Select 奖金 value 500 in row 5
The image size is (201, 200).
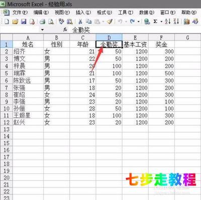[161, 73]
